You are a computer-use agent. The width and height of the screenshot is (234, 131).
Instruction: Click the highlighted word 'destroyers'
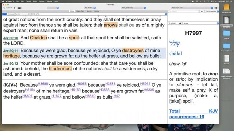tap(133, 51)
